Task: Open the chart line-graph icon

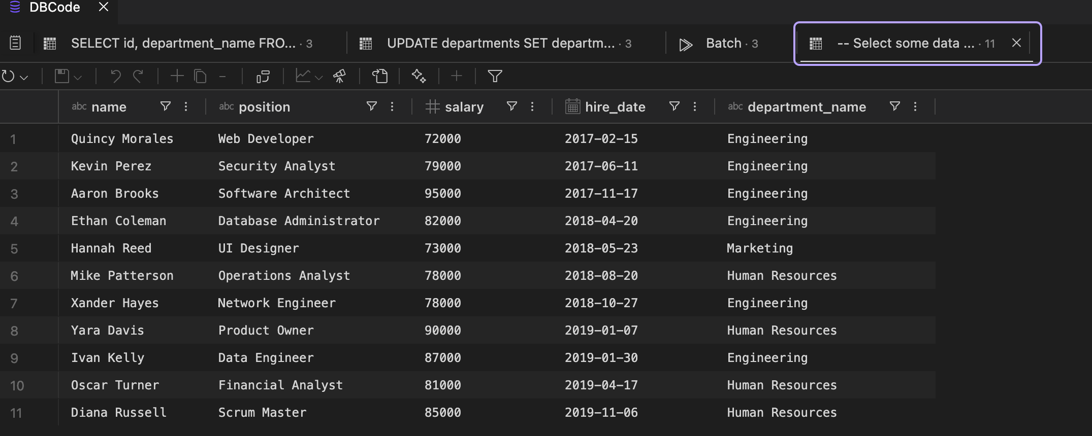Action: click(x=303, y=76)
